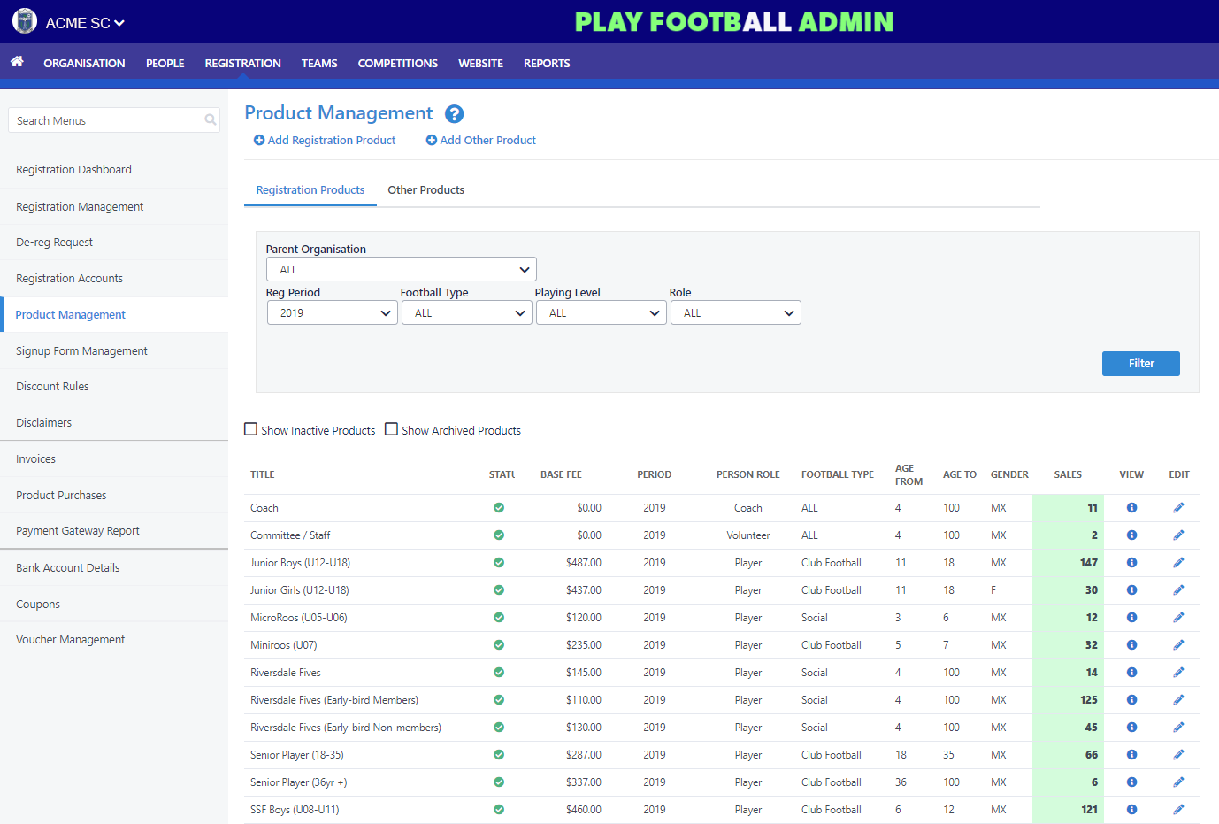Click the Filter button
The width and height of the screenshot is (1219, 824).
tap(1140, 363)
